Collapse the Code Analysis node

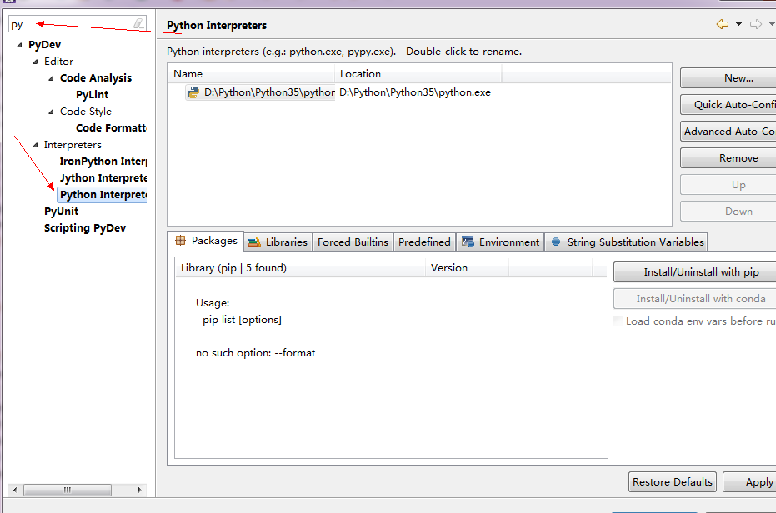(51, 78)
